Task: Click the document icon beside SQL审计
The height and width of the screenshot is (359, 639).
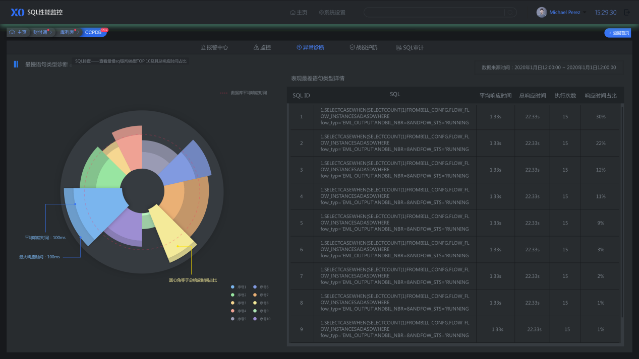Action: [x=399, y=47]
